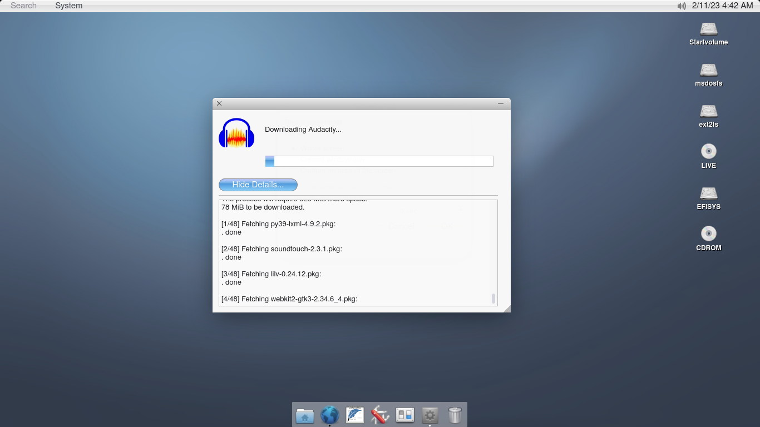Open the System menu
This screenshot has height=427, width=760.
click(68, 6)
